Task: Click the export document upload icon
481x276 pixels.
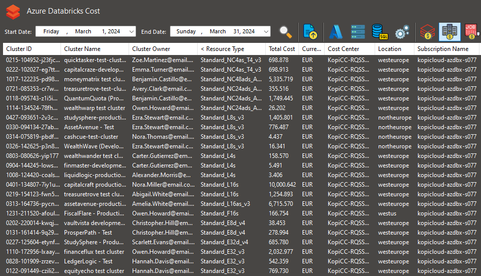Action: click(x=310, y=32)
